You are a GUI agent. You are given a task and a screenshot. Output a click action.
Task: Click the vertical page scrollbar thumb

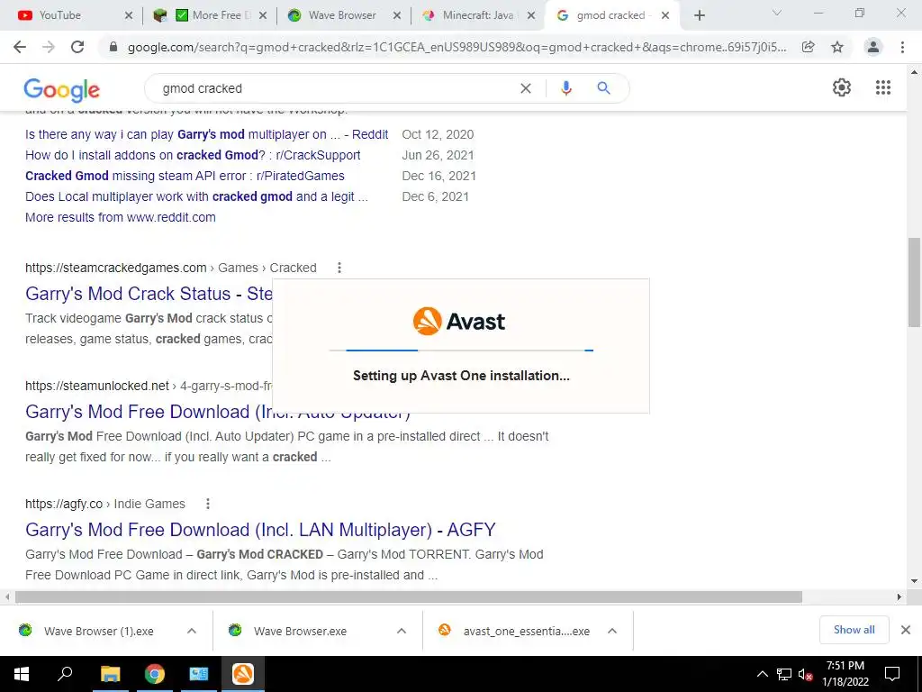pos(914,282)
